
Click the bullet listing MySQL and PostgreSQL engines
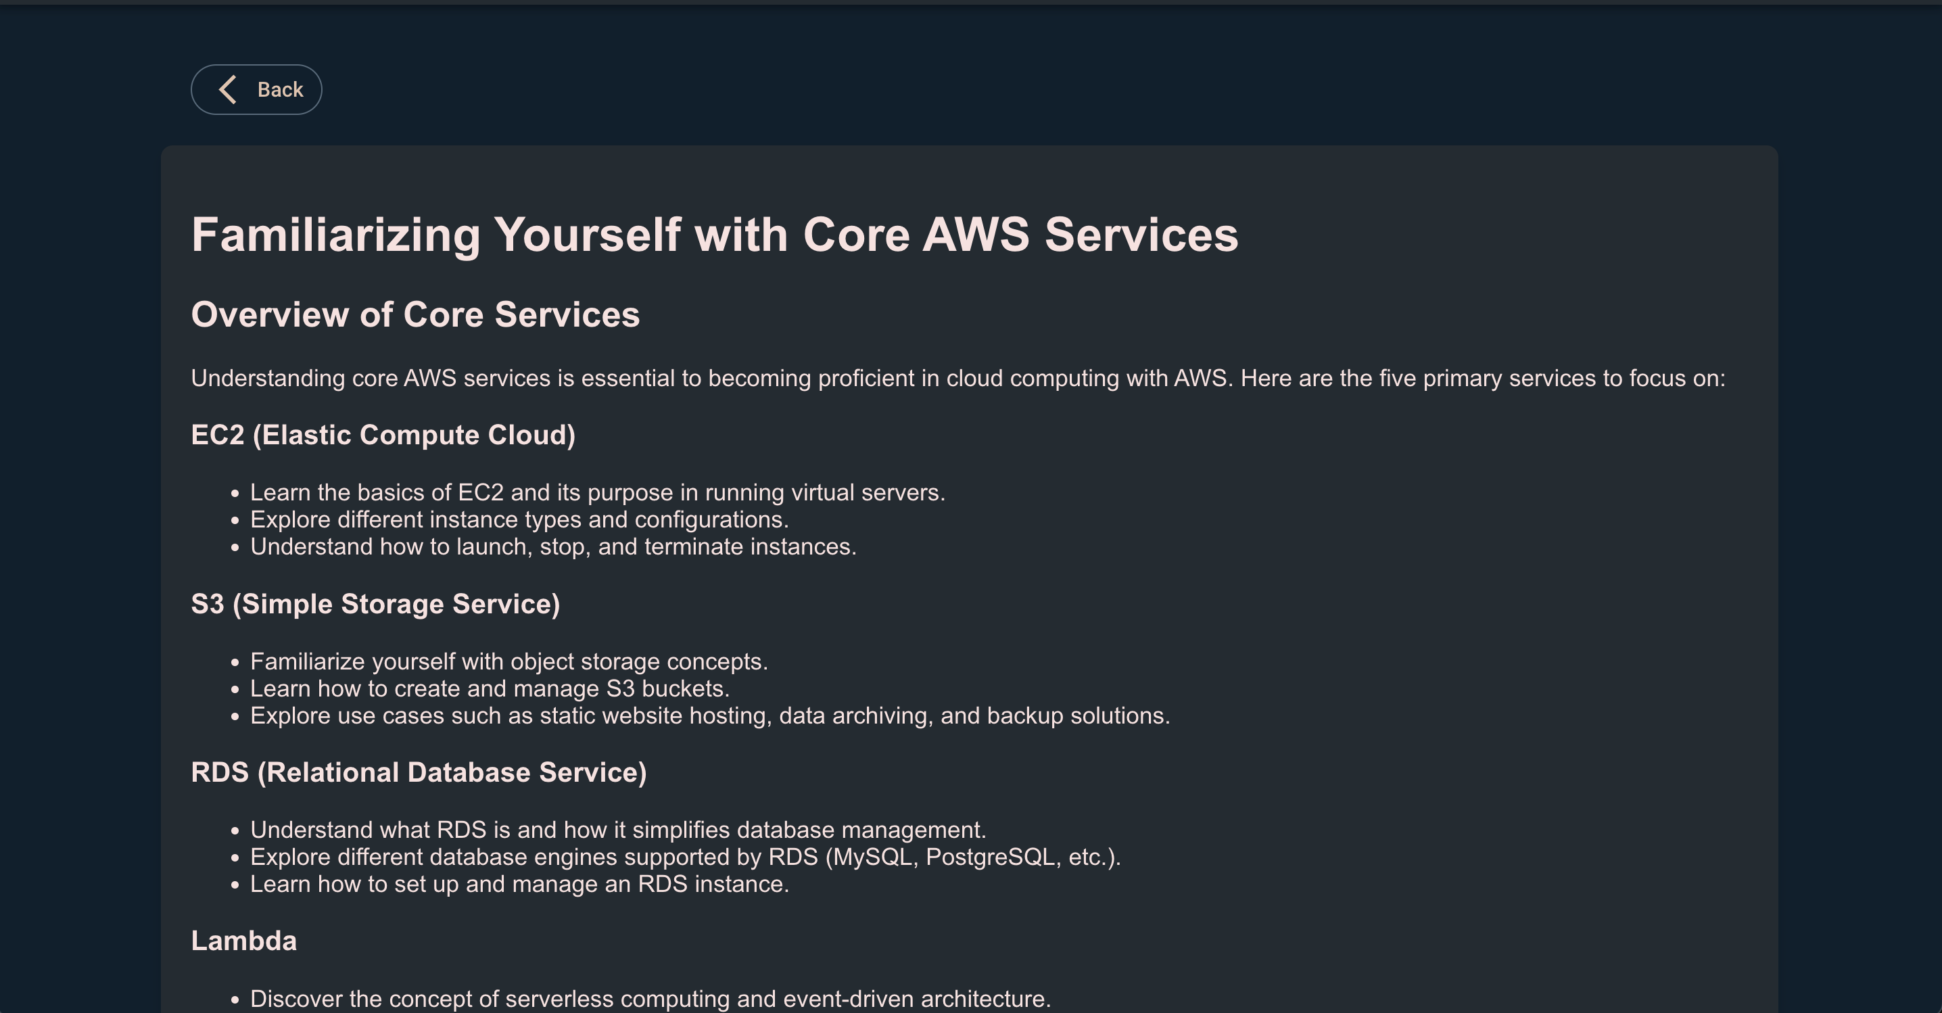[x=685, y=857]
